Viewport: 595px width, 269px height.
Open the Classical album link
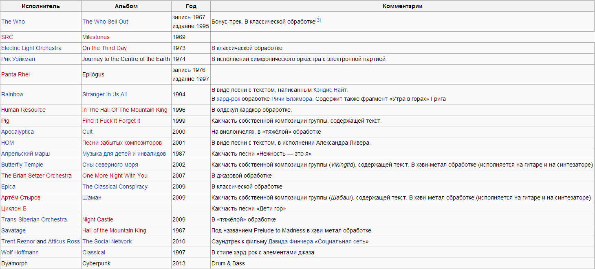[x=94, y=252]
